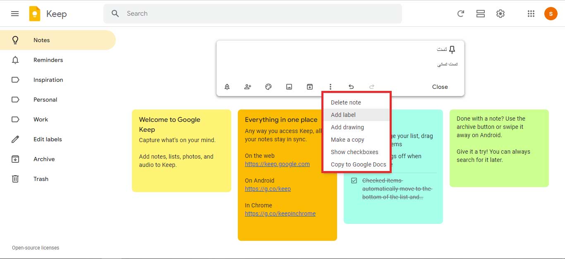The height and width of the screenshot is (259, 565).
Task: Click the Edit labels pencil icon
Action: coord(15,139)
